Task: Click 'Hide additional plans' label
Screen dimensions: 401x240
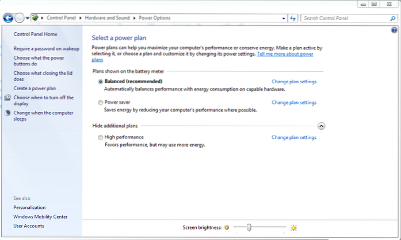Action: click(115, 126)
